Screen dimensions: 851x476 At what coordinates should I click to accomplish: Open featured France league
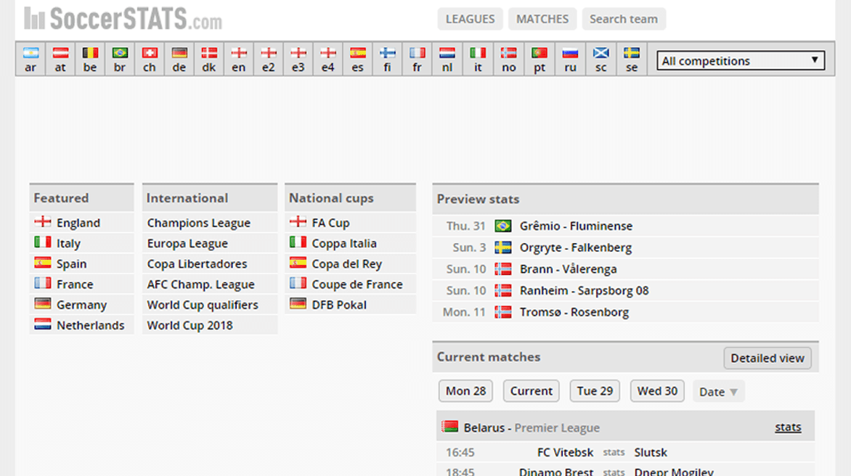tap(75, 284)
